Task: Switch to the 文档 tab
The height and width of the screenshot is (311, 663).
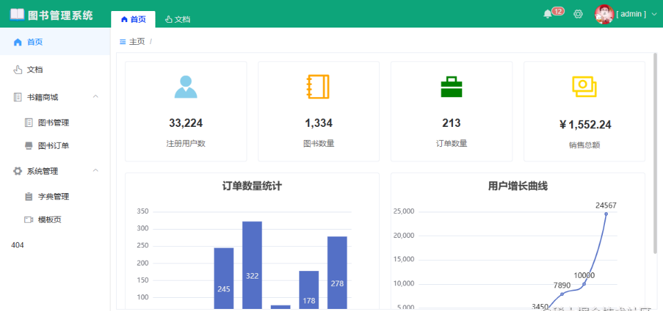Action: [177, 19]
